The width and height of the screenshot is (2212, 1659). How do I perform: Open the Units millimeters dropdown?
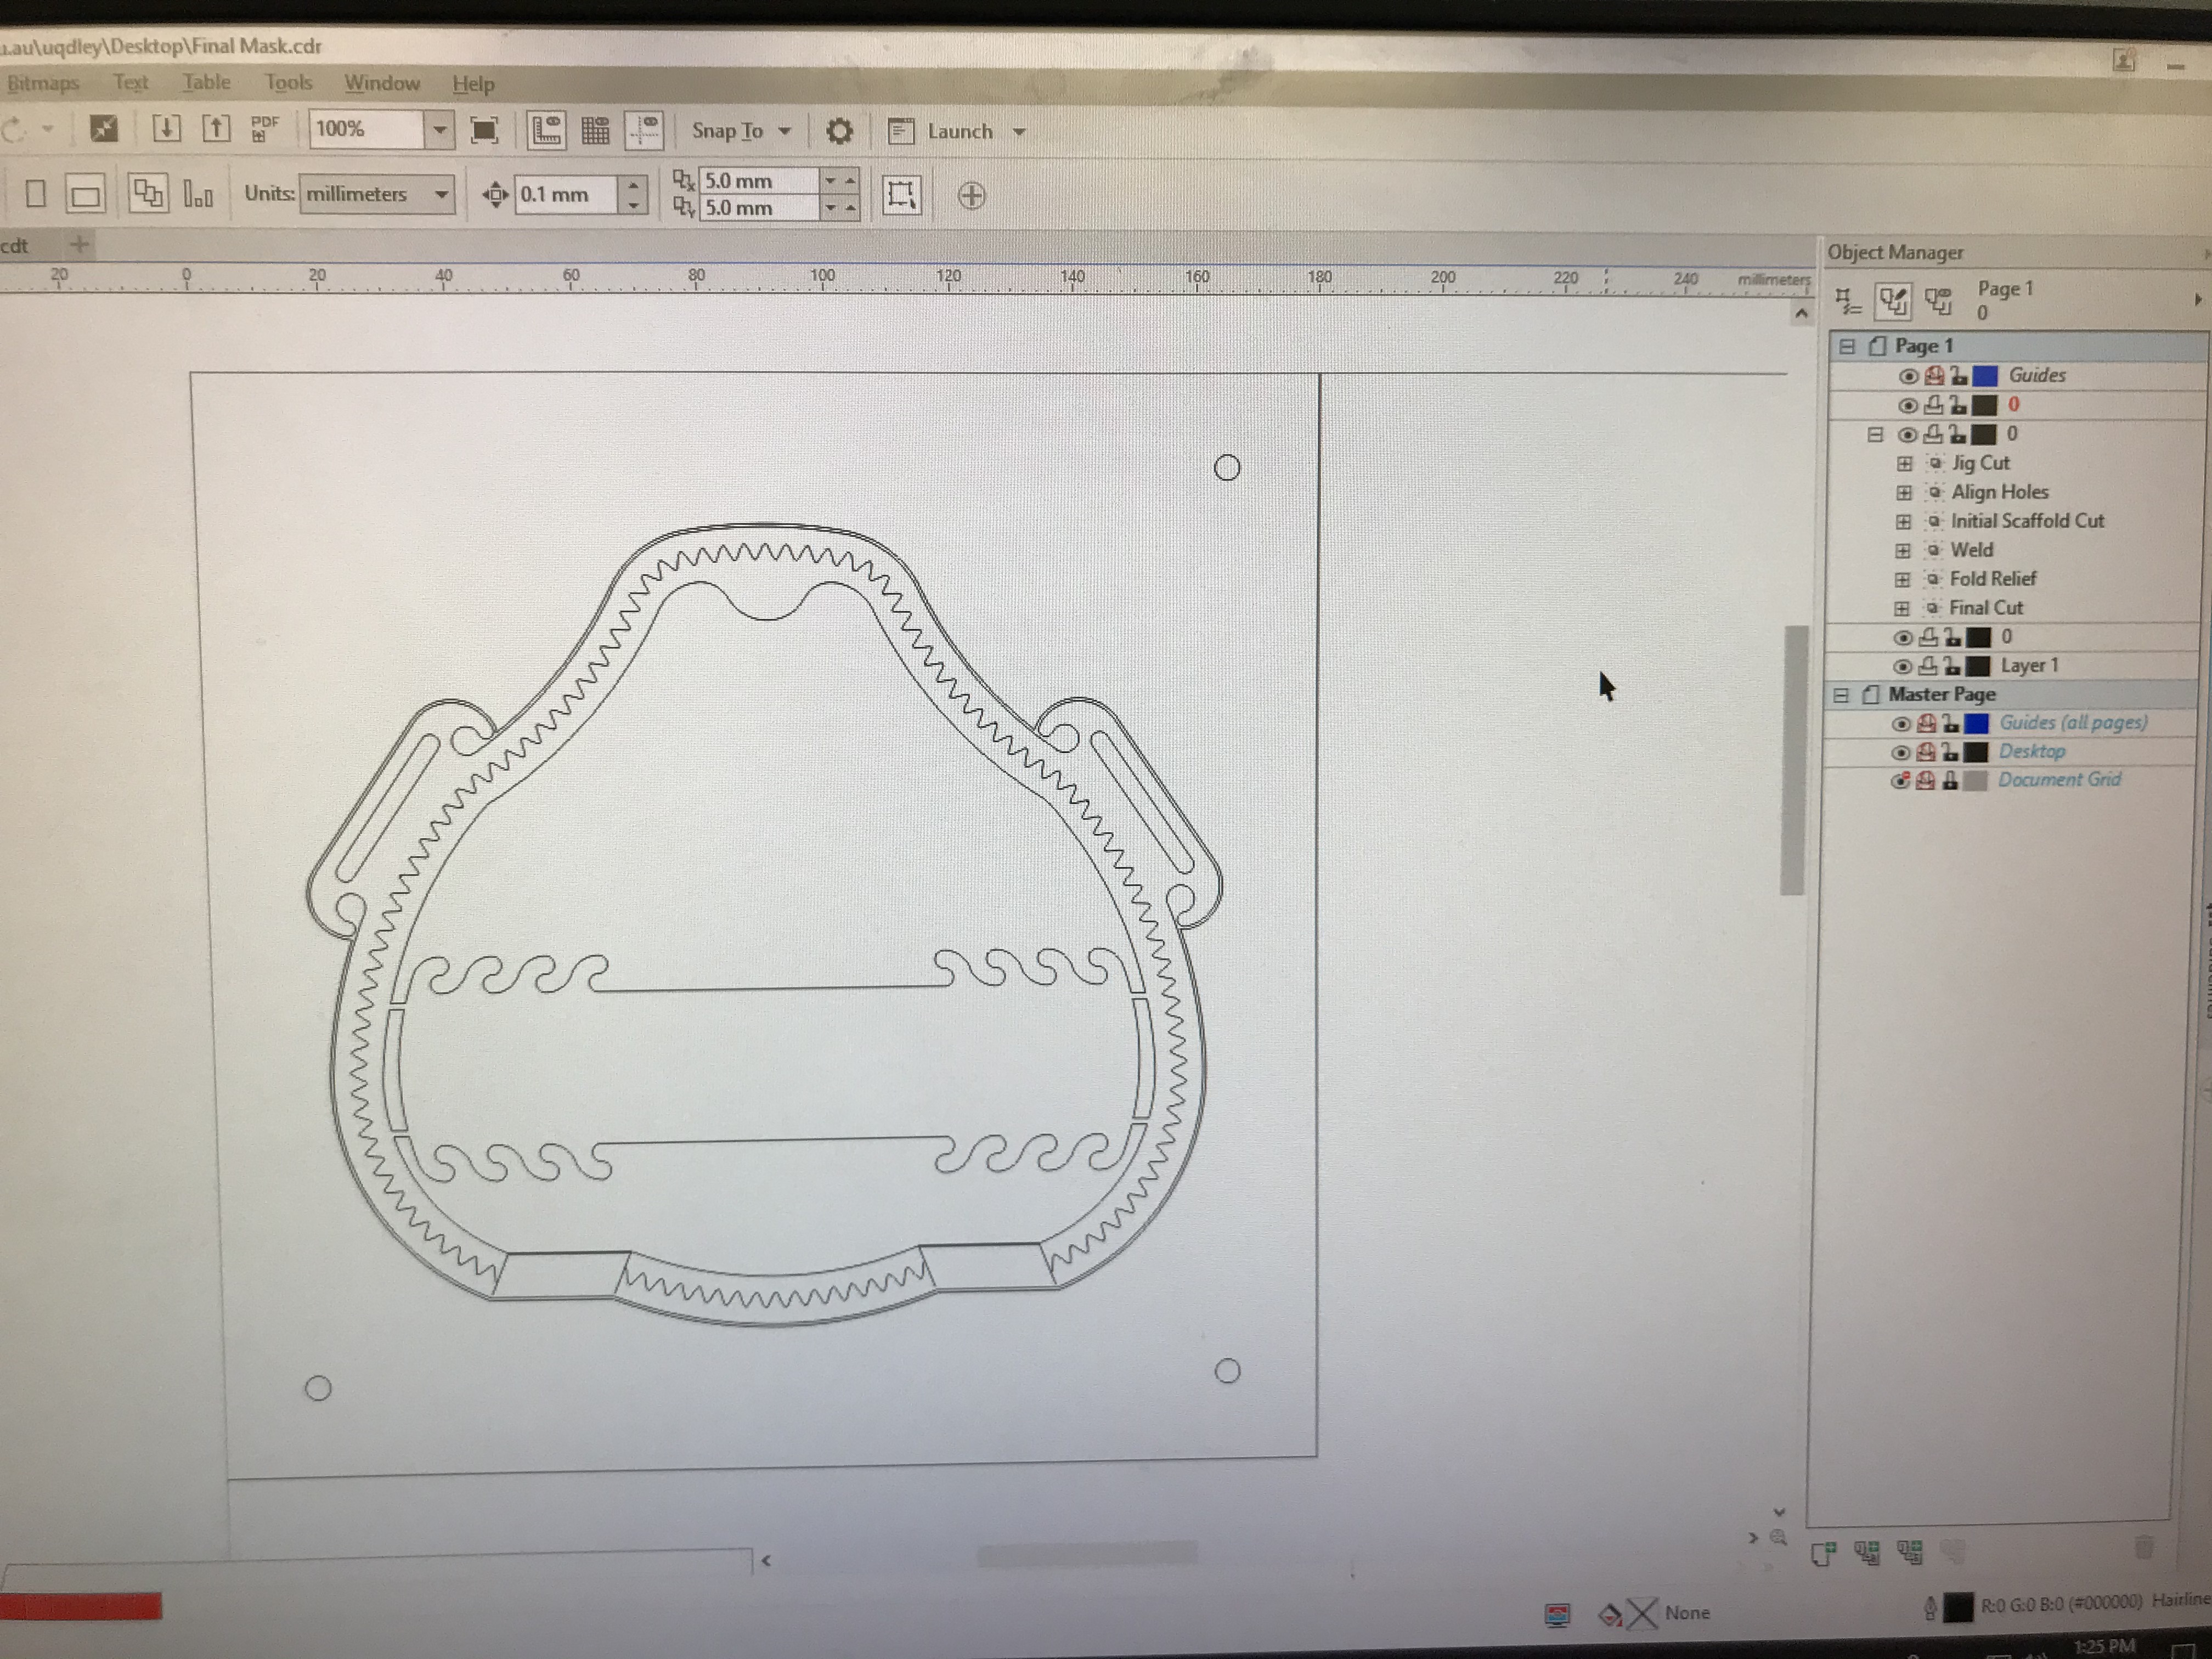coord(441,194)
